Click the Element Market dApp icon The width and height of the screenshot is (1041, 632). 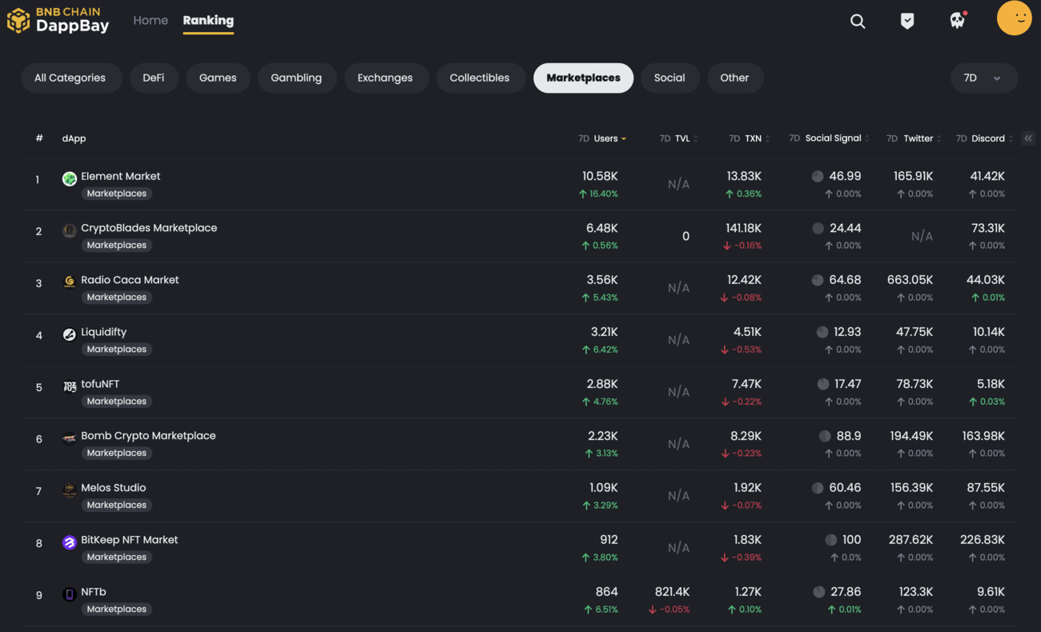point(70,178)
